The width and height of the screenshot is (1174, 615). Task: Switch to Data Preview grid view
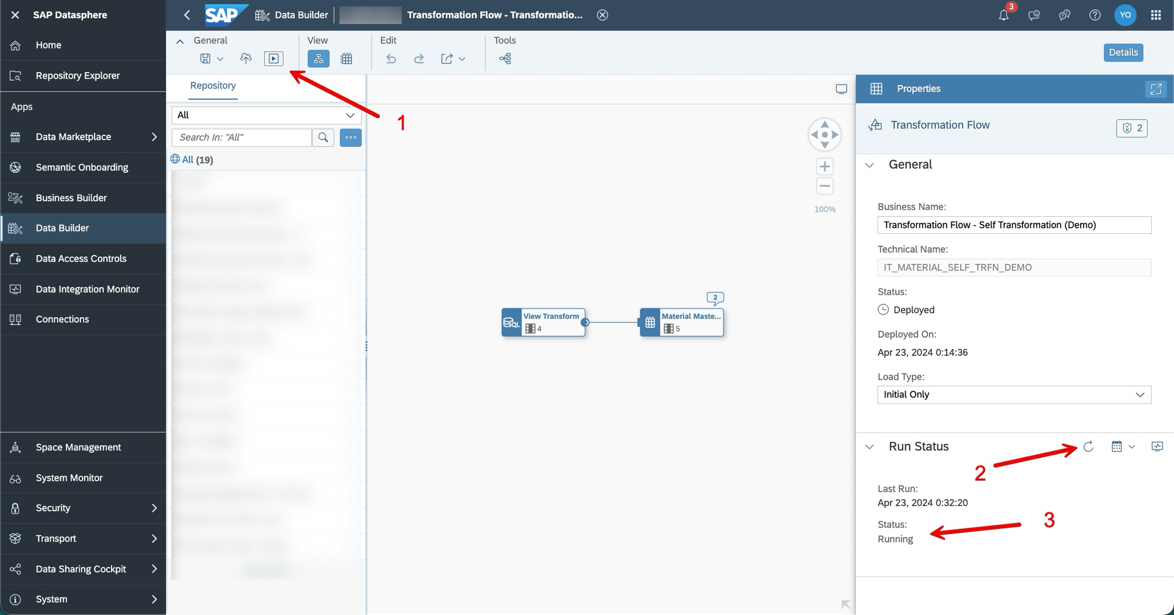point(346,59)
